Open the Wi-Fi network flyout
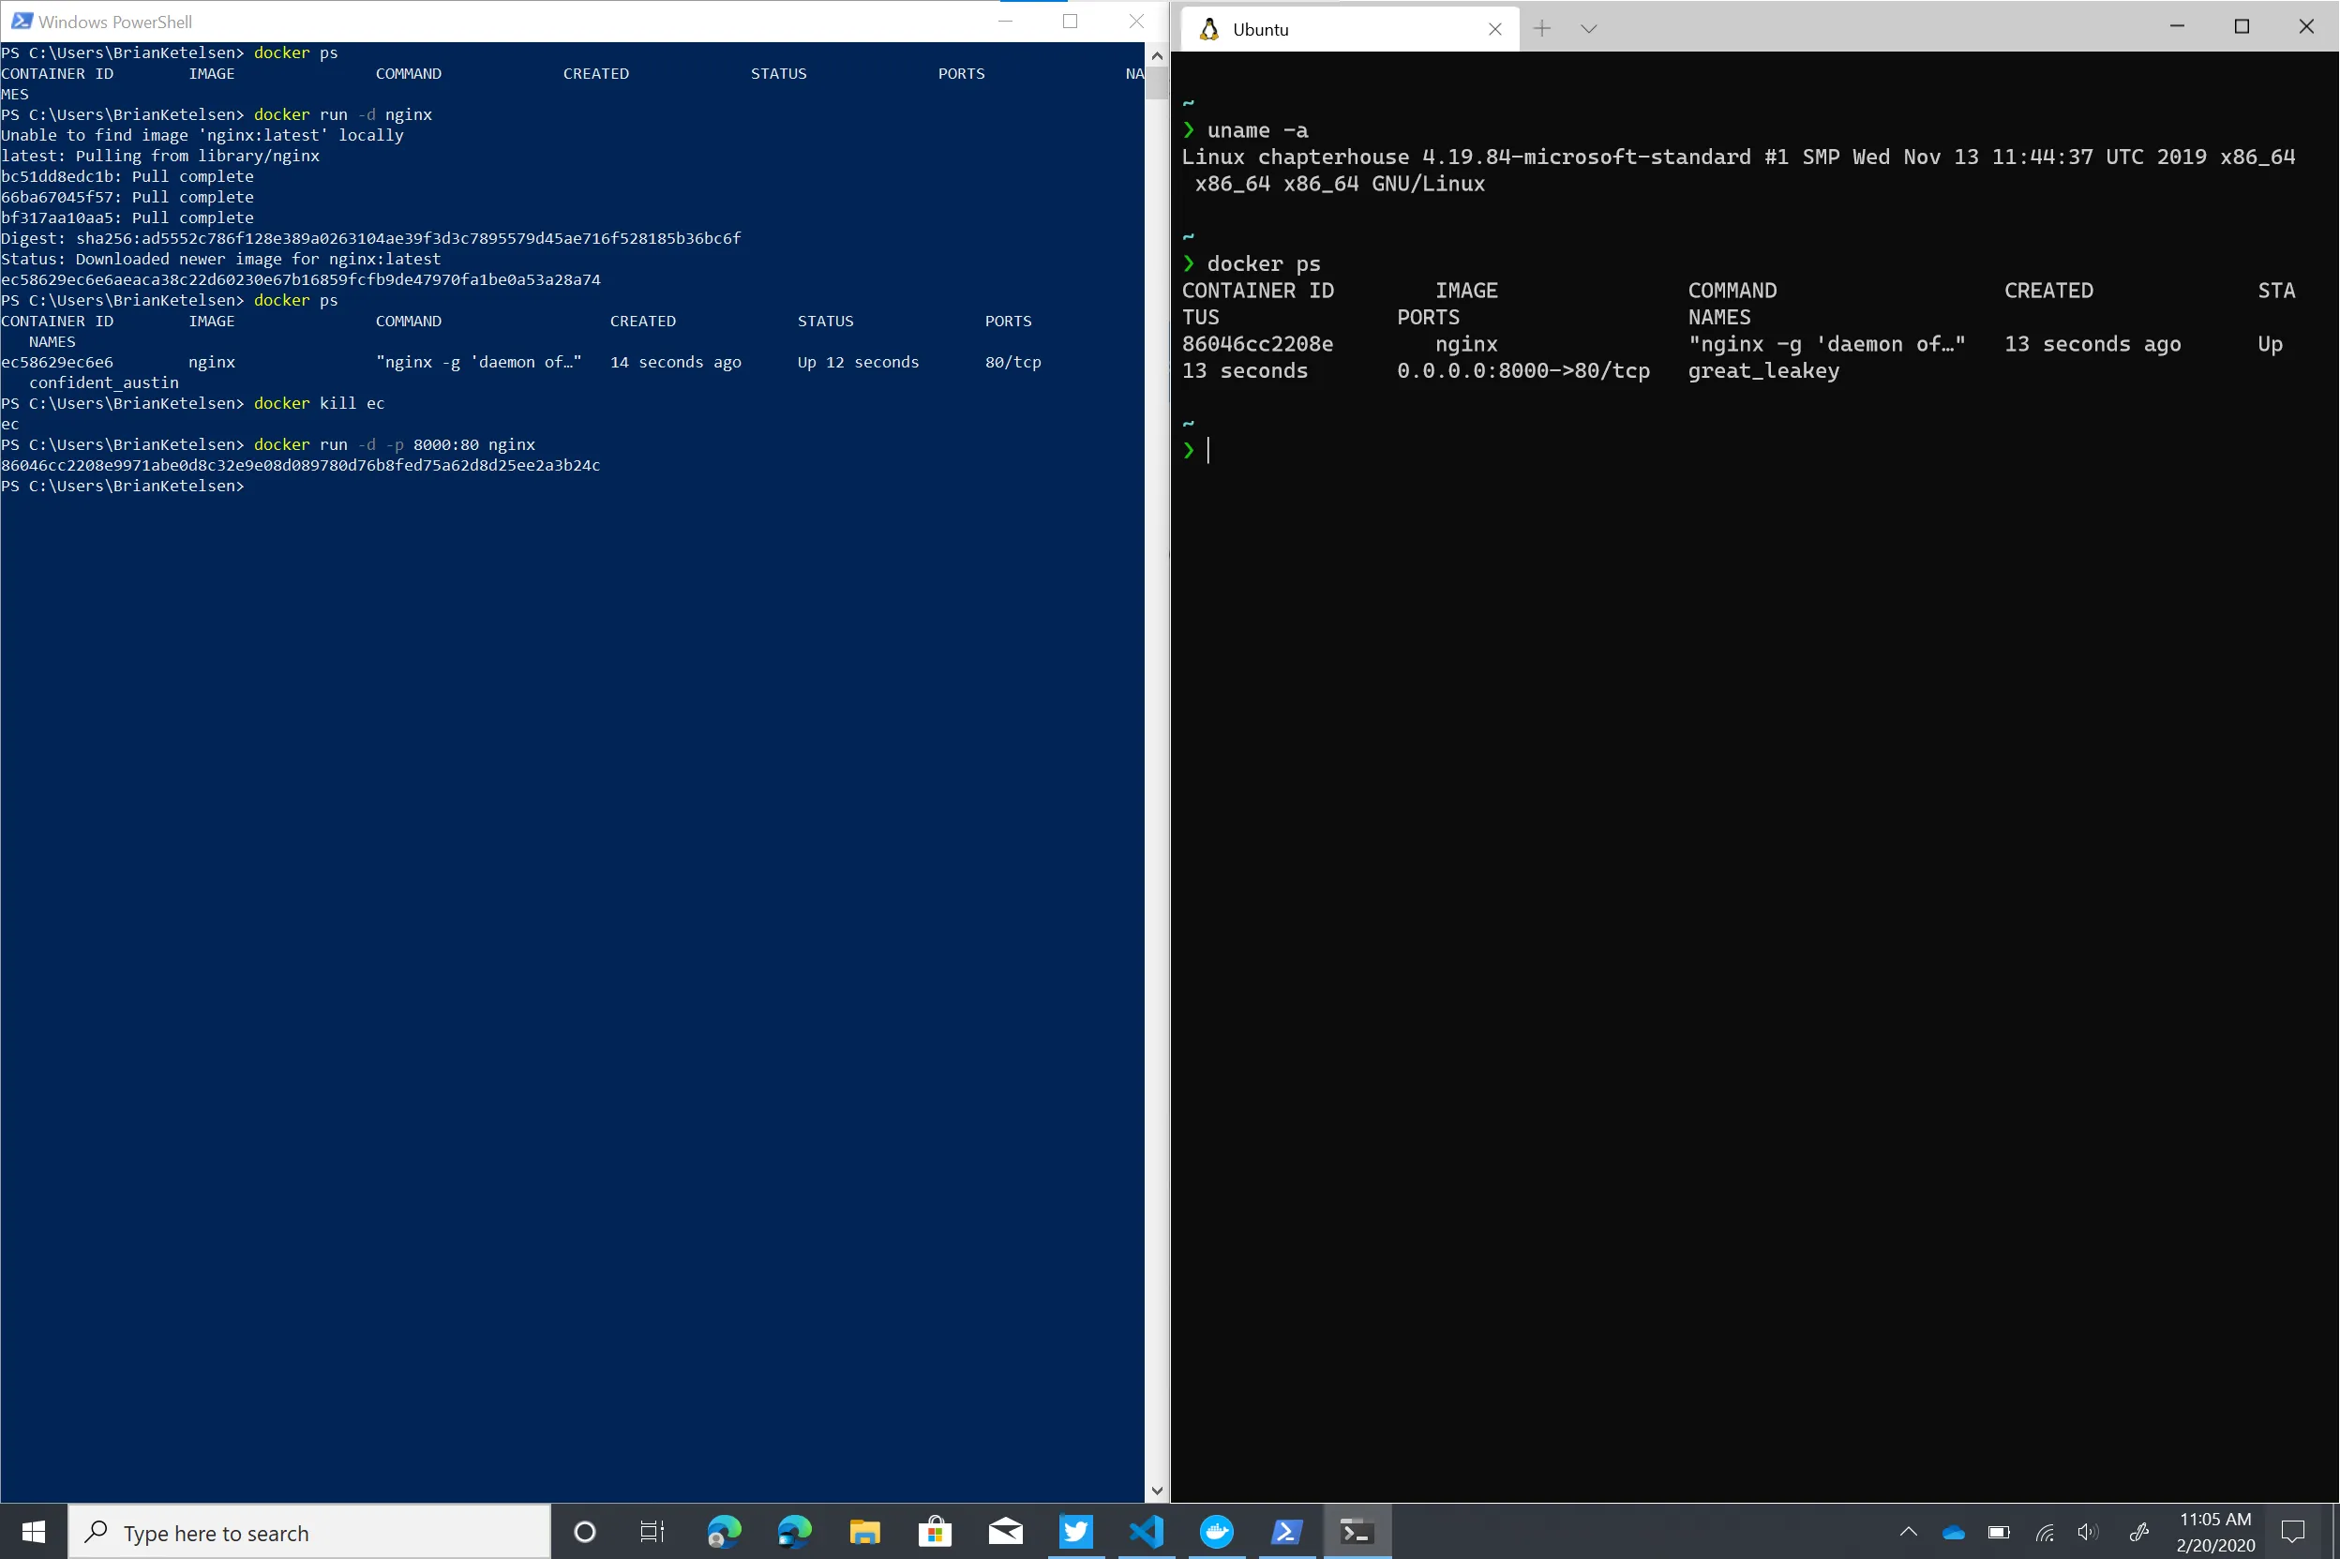 (x=2045, y=1532)
